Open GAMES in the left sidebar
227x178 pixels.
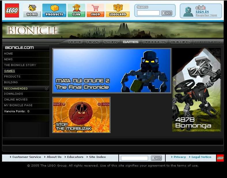click(26, 71)
